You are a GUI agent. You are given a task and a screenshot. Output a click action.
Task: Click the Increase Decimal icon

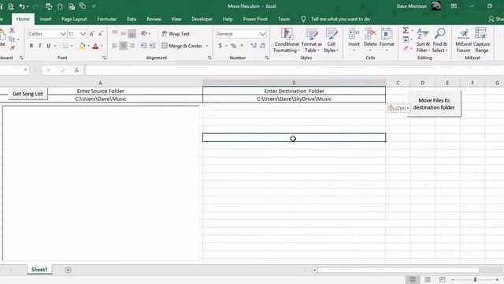pos(254,46)
